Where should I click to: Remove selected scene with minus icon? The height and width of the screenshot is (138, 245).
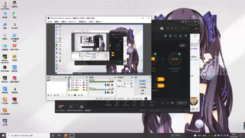click(x=51, y=95)
